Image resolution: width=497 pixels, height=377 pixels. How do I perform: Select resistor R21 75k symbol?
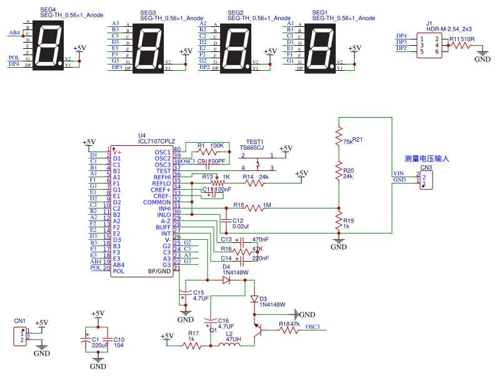339,136
